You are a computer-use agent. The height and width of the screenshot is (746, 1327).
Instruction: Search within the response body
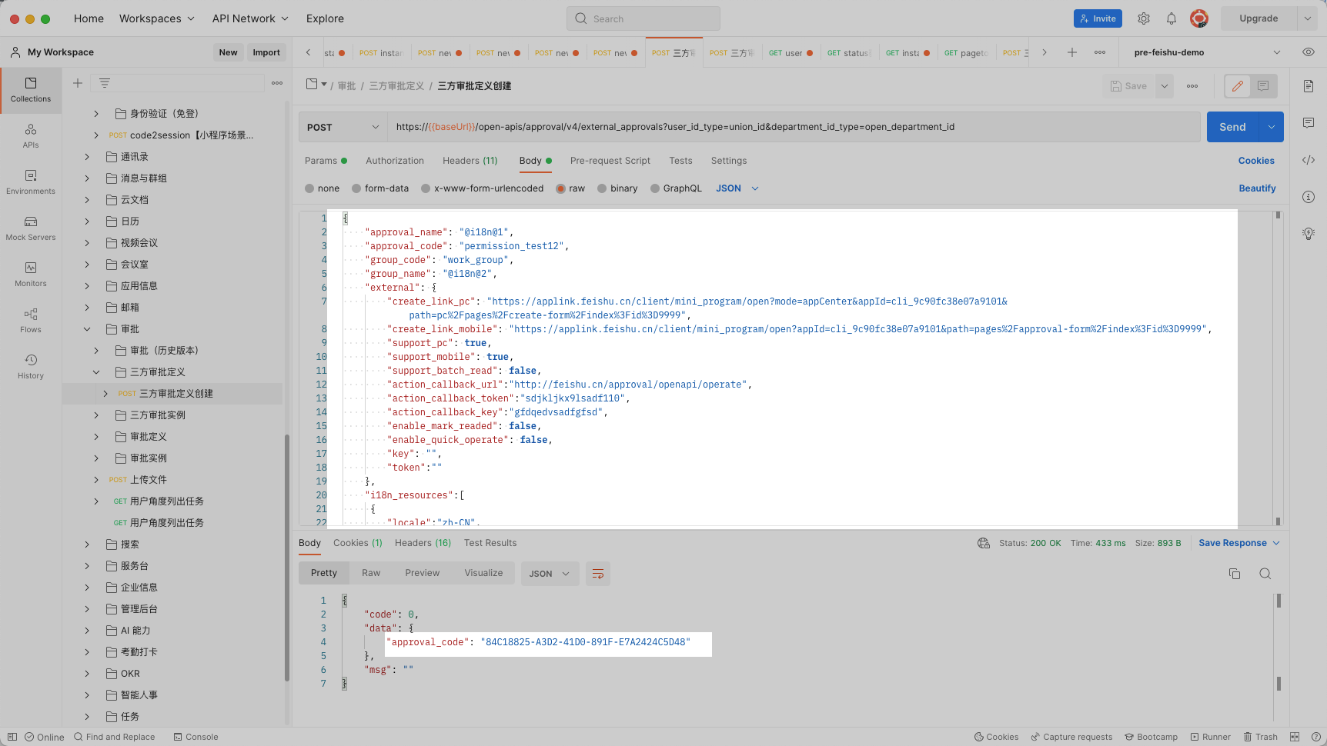click(1265, 574)
